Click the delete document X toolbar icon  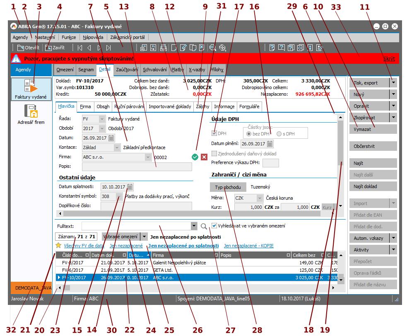tap(202, 48)
